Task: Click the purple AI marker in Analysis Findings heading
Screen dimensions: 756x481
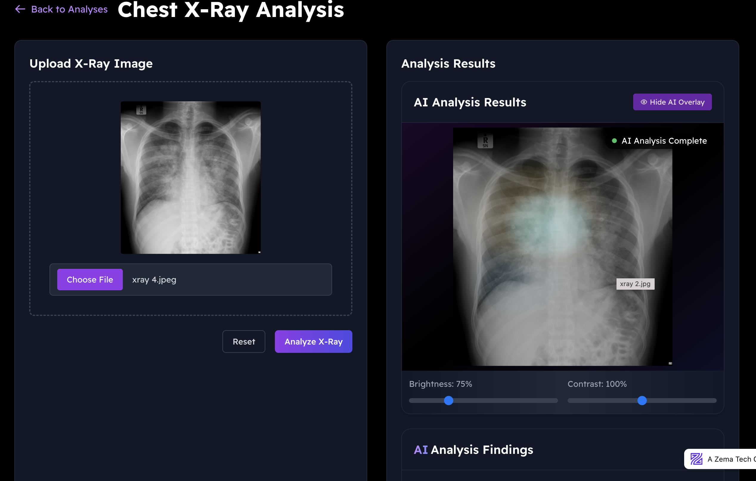Action: pos(421,450)
